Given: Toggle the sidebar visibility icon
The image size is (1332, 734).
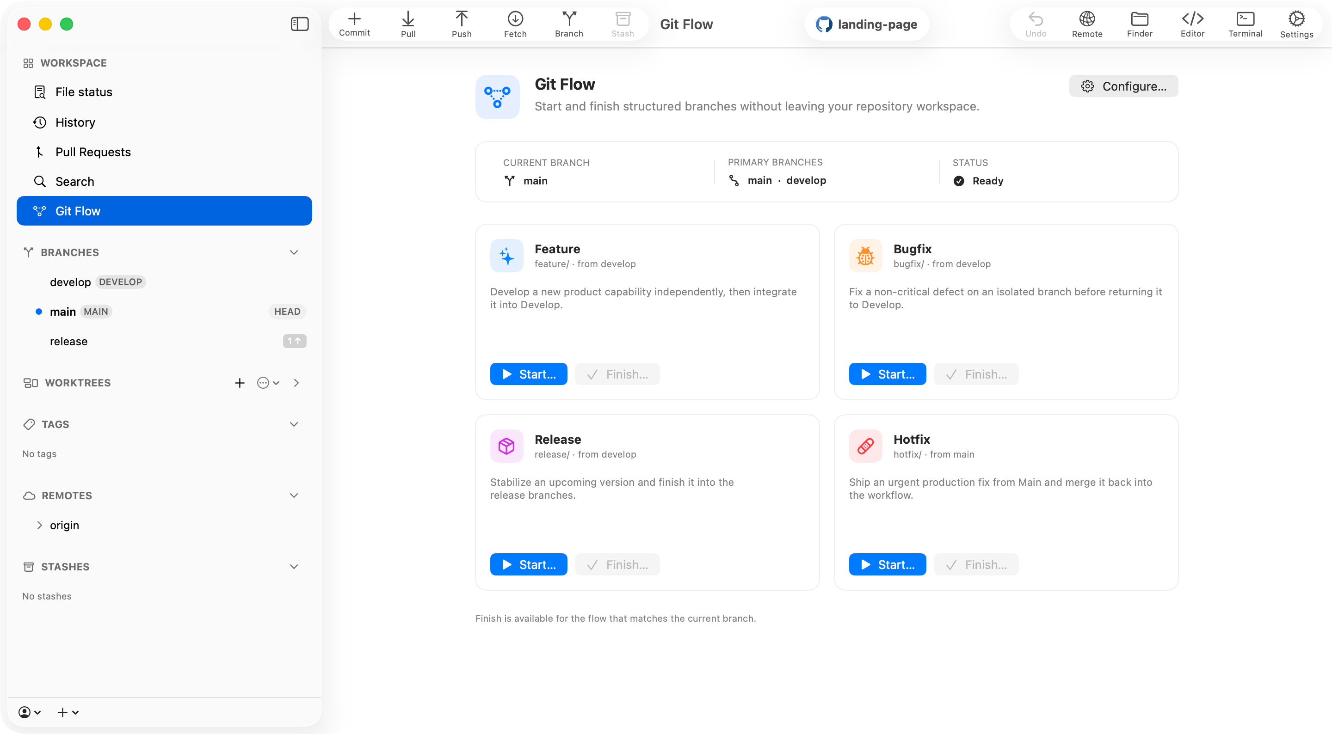Looking at the screenshot, I should tap(299, 24).
